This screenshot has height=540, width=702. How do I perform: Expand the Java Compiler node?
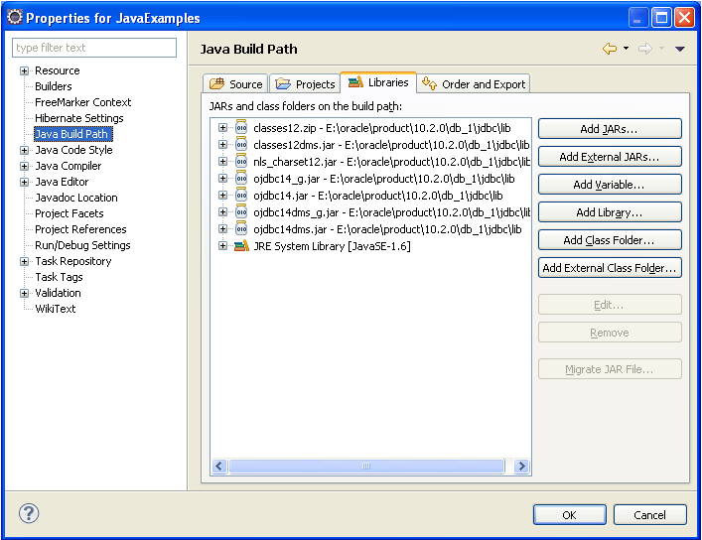click(24, 166)
